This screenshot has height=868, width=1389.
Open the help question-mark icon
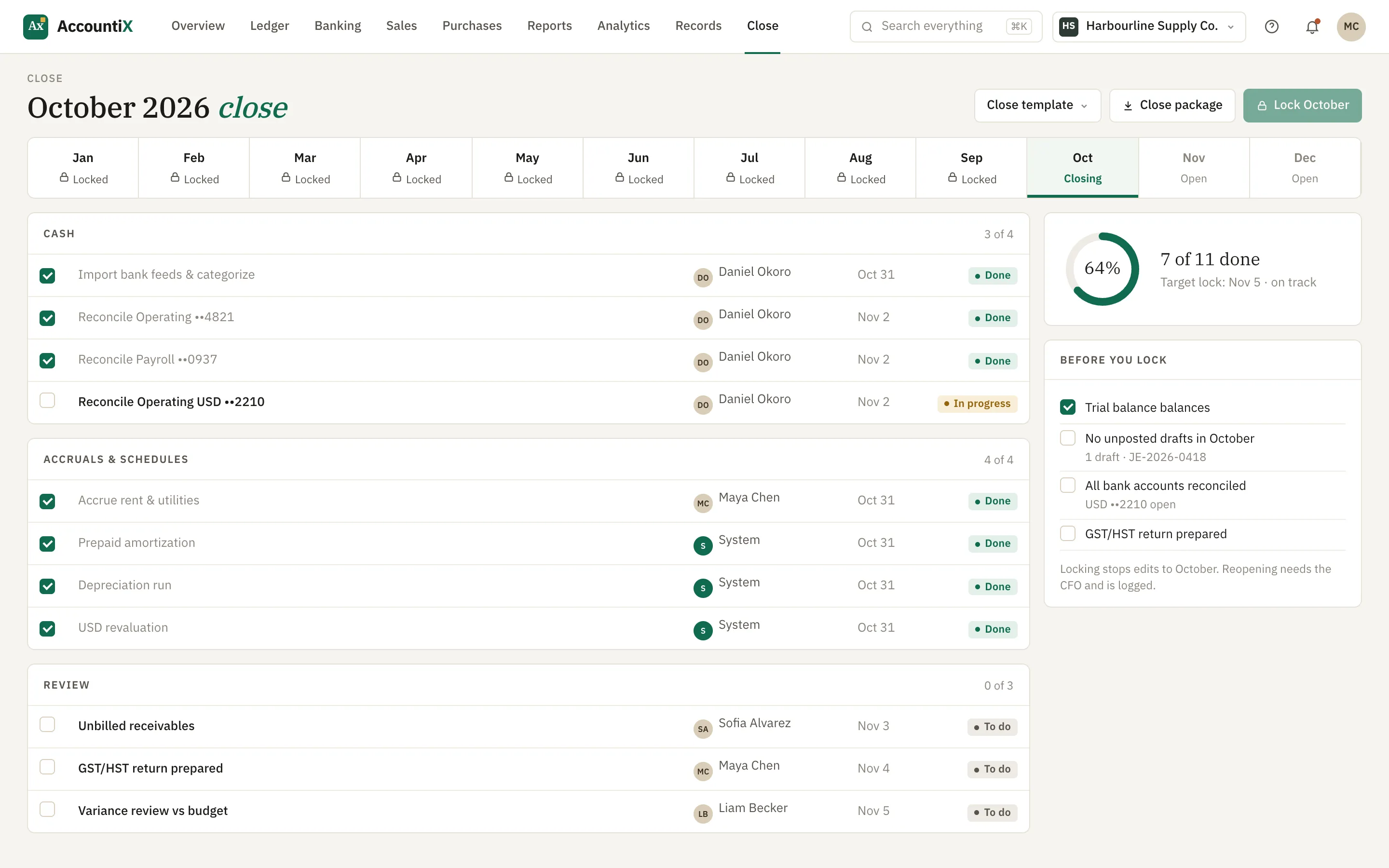(x=1271, y=27)
